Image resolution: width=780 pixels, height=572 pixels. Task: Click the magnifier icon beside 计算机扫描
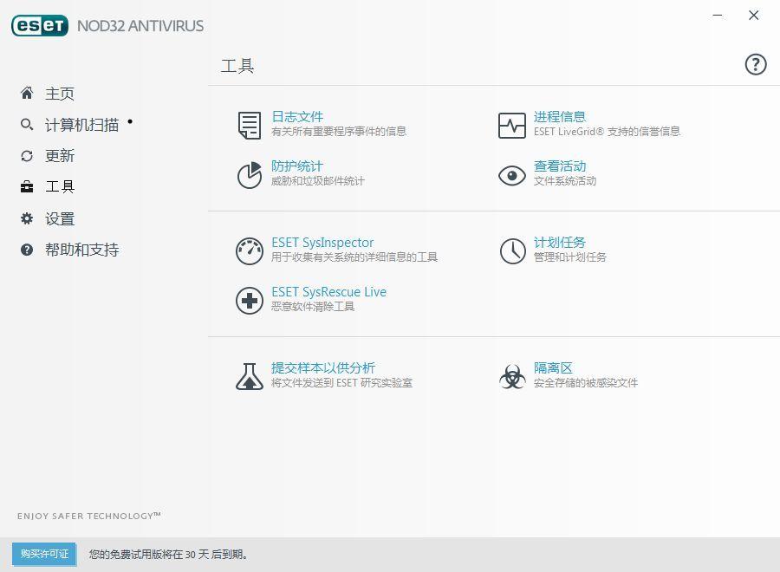(27, 124)
